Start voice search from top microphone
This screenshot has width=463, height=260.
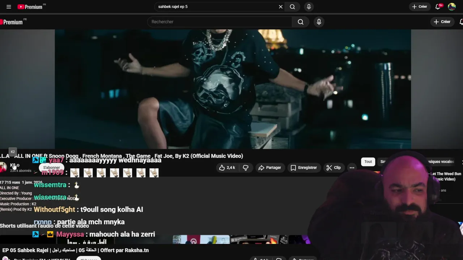(x=309, y=6)
